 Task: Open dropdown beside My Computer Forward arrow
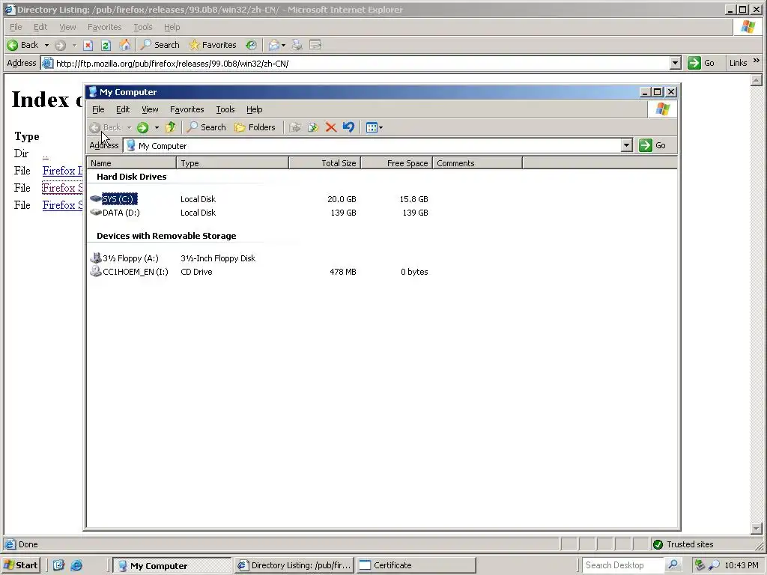point(157,128)
